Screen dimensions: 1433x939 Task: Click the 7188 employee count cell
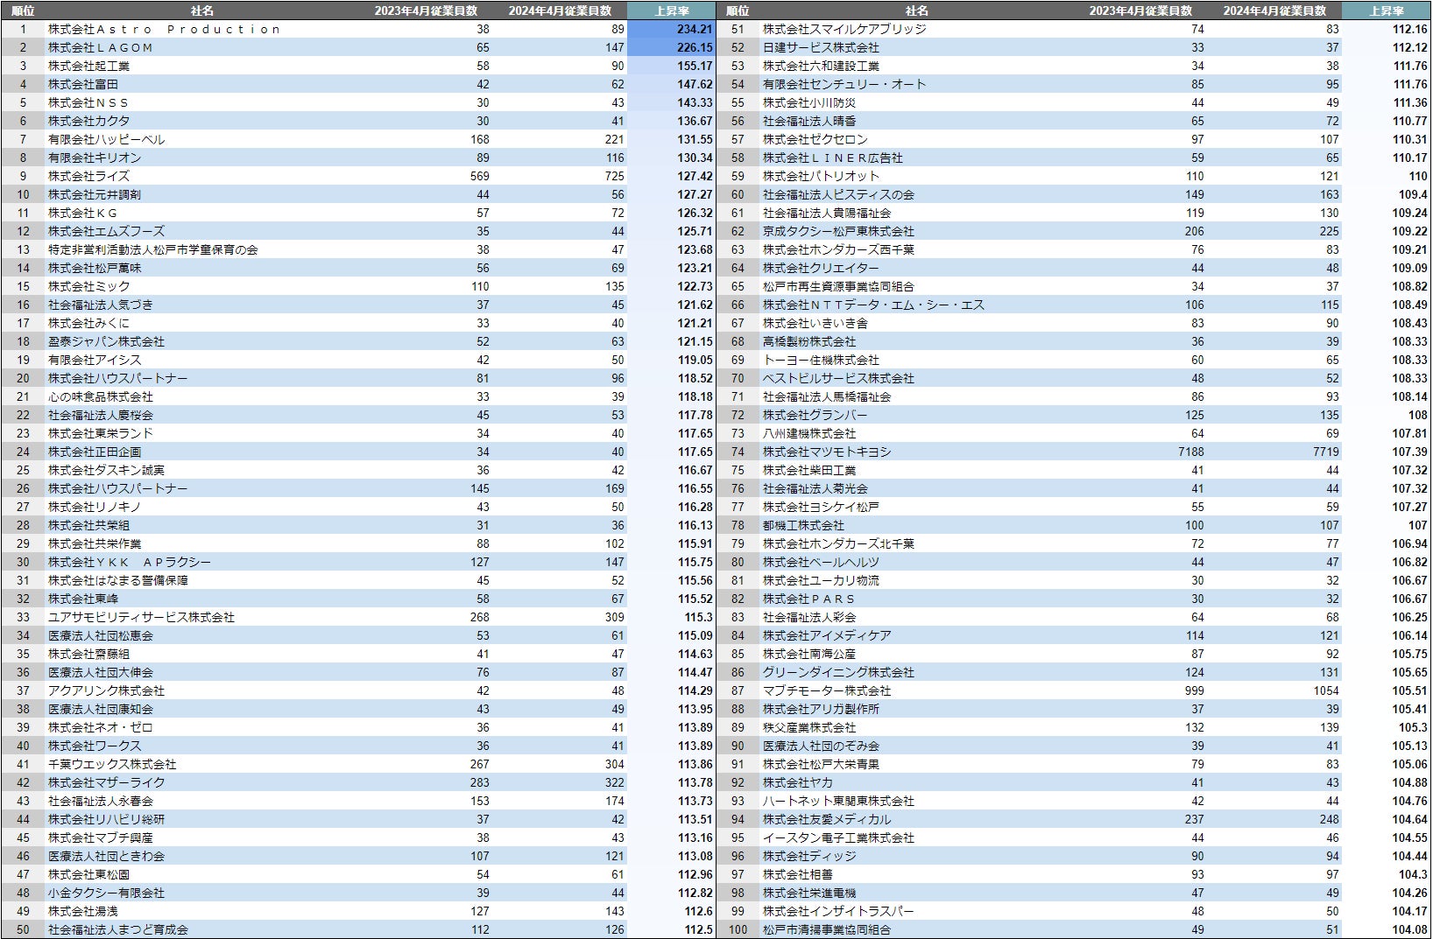(x=1191, y=452)
